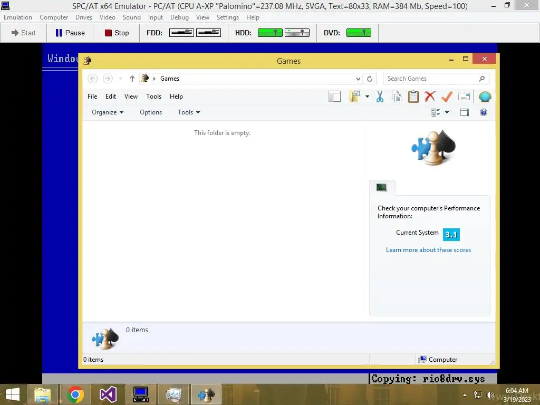Open the Edit menu in Games window
540x405 pixels.
click(x=111, y=97)
